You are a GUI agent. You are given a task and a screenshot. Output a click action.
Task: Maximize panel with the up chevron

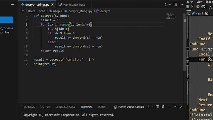pyautogui.click(x=175, y=107)
